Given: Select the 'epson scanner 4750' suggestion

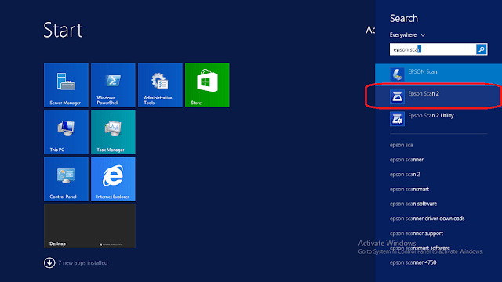Looking at the screenshot, I should 413,263.
